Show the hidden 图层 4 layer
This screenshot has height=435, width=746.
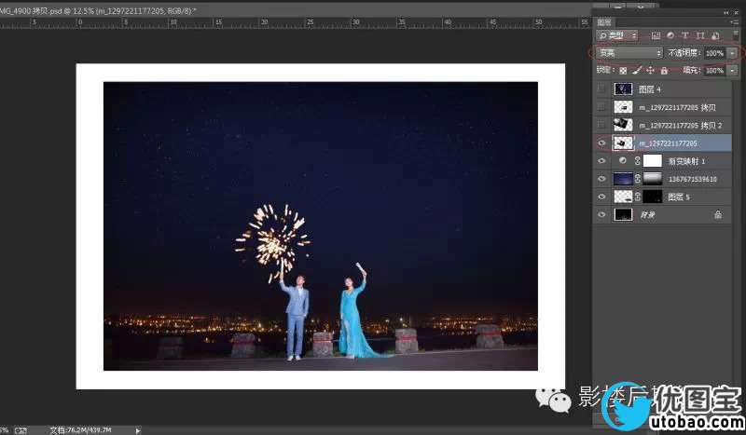(x=601, y=89)
